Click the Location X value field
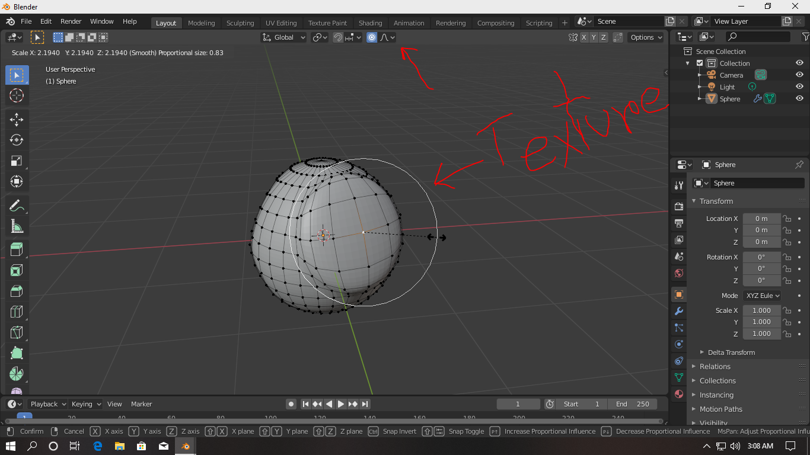This screenshot has width=810, height=455. 761,219
